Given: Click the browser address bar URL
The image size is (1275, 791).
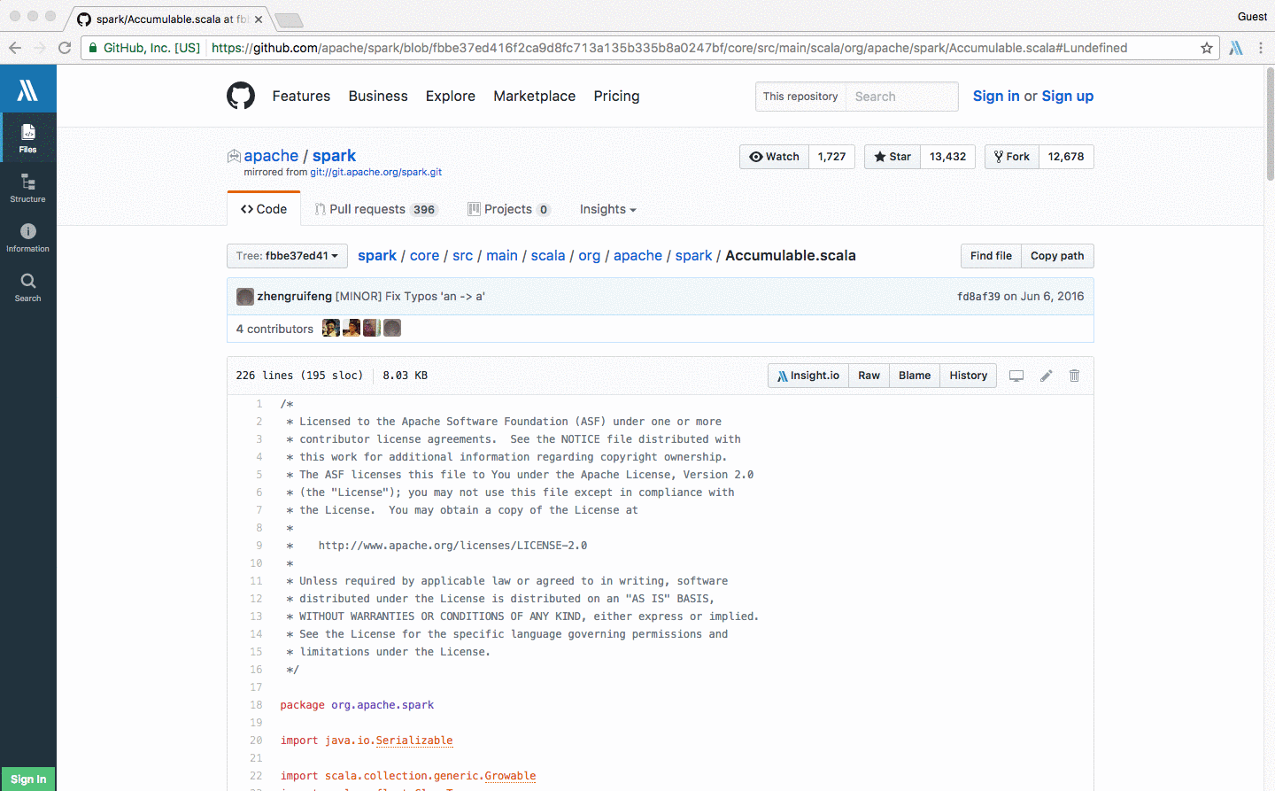Looking at the screenshot, I should tap(669, 48).
